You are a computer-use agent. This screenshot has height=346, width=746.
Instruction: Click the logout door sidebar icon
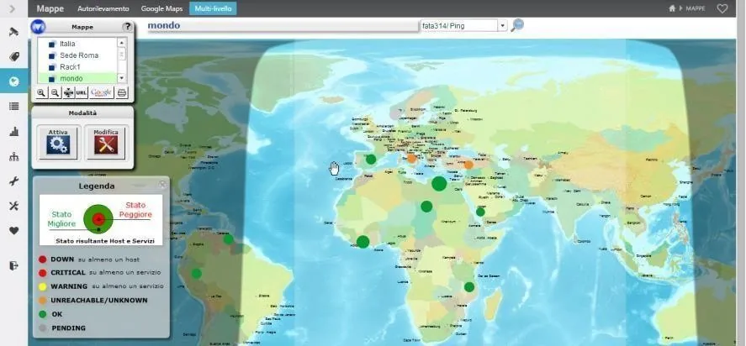pos(13,265)
